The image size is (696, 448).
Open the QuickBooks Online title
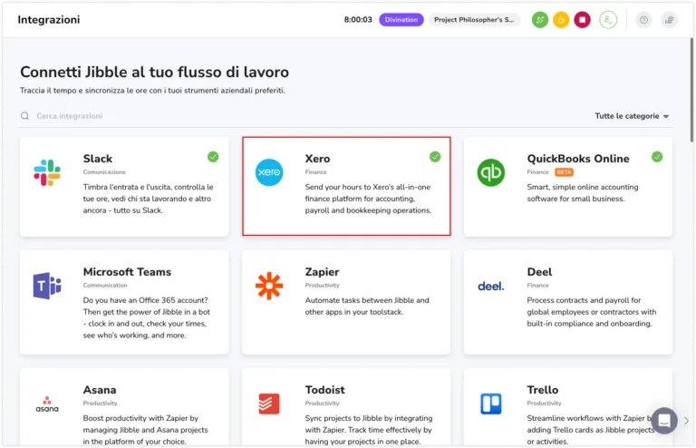point(578,159)
